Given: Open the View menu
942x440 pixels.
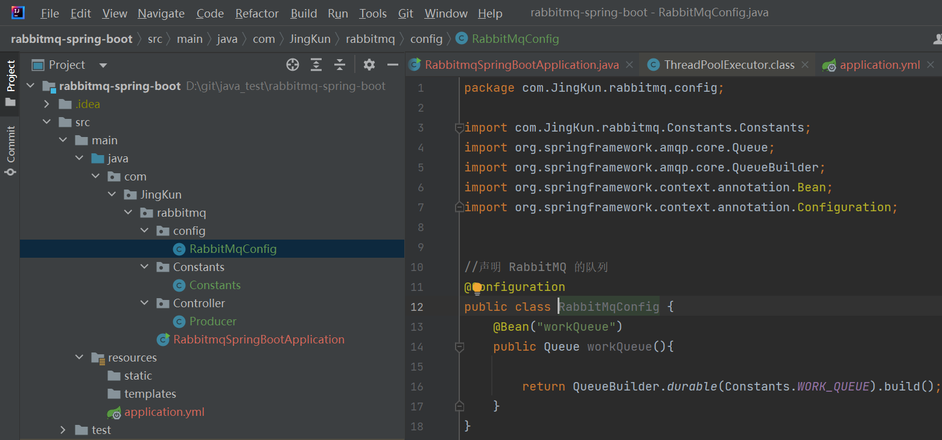Looking at the screenshot, I should 115,13.
